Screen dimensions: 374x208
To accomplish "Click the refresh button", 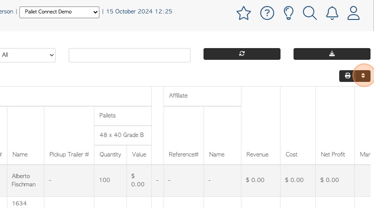I will tap(242, 54).
